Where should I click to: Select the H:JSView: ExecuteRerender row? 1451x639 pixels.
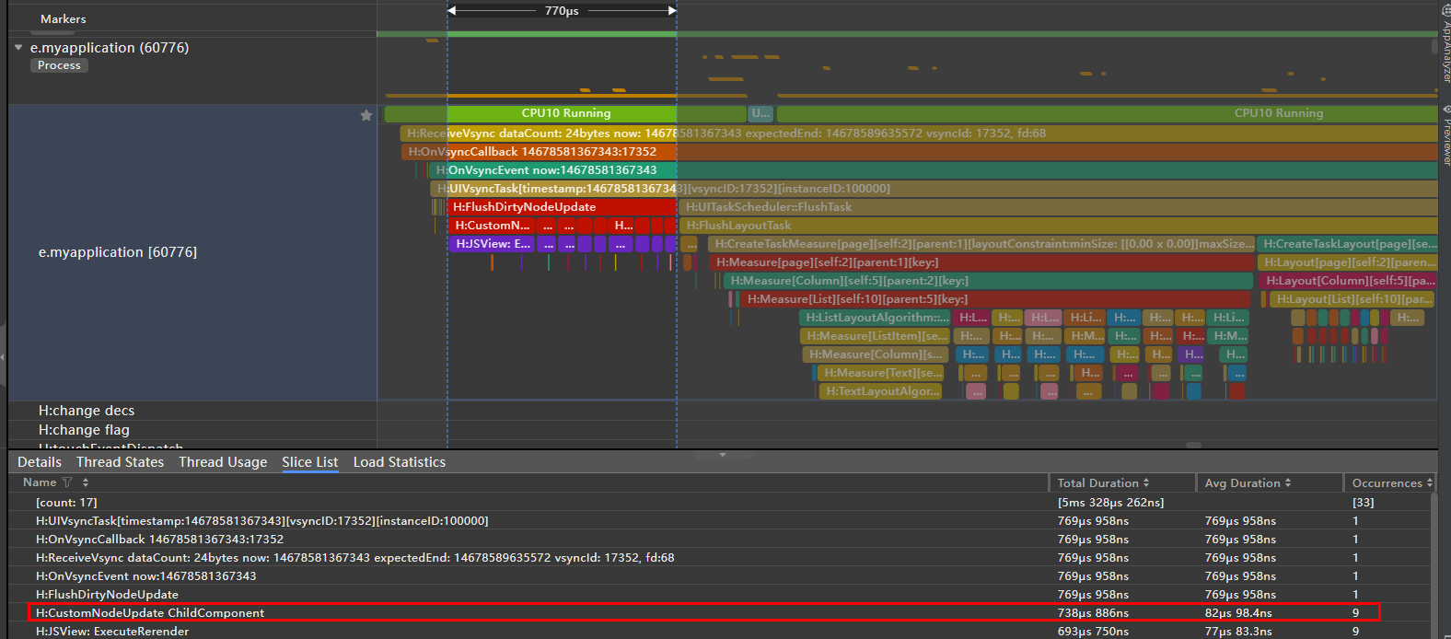[720, 631]
